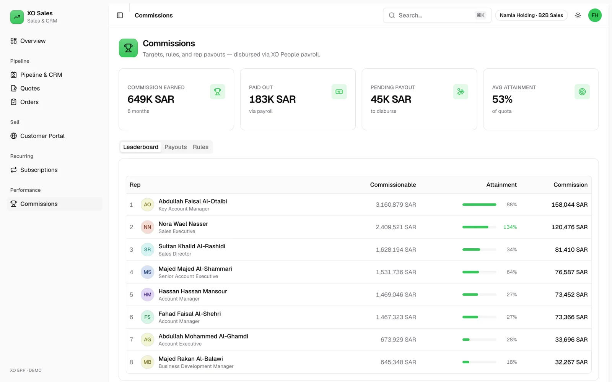The width and height of the screenshot is (612, 382).
Task: Select Commissions in the sidebar
Action: [55, 204]
